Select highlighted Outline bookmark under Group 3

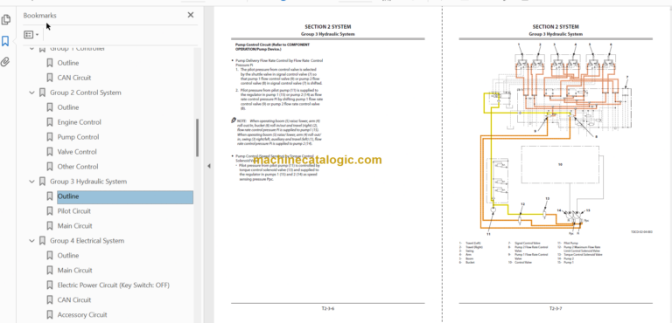click(x=125, y=196)
